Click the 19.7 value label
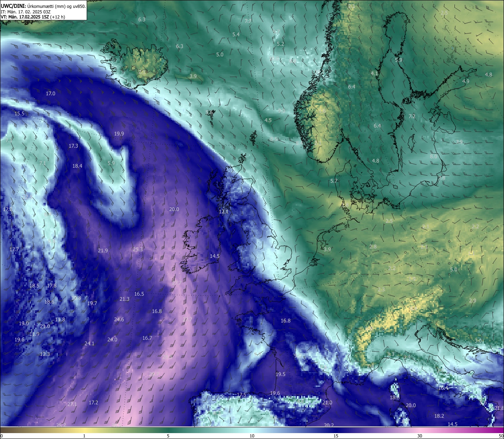 pos(92,303)
